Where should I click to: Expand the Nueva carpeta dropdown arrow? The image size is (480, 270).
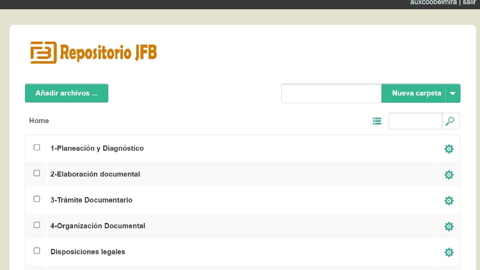click(452, 93)
